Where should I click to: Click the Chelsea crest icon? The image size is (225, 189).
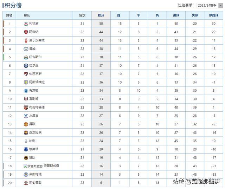(26, 66)
